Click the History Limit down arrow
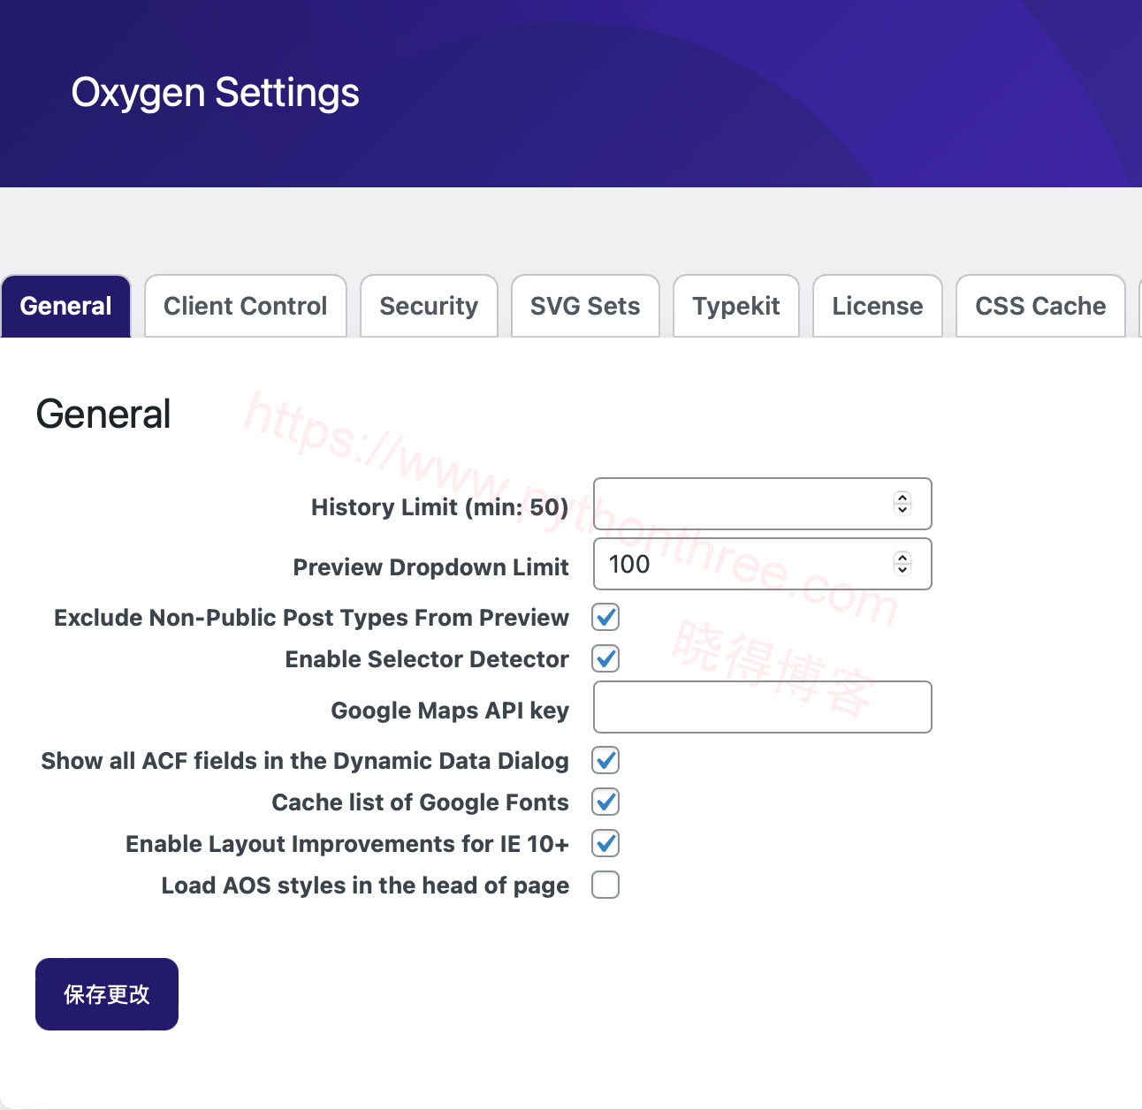 (x=901, y=510)
